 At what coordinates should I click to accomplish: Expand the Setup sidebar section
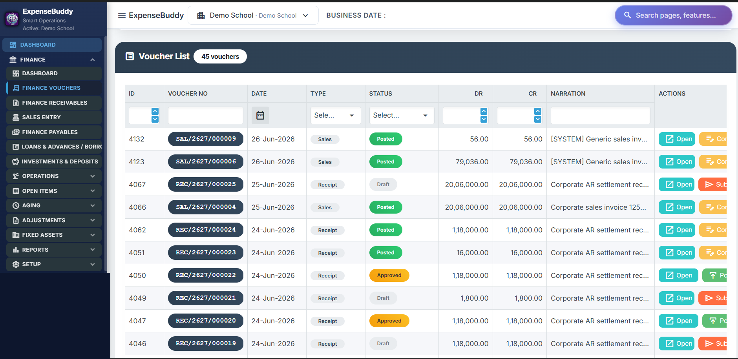click(93, 264)
